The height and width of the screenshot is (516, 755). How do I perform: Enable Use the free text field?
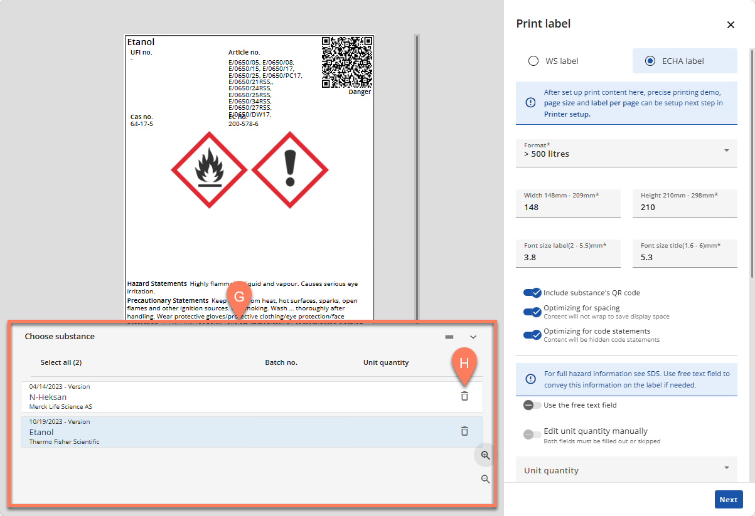532,405
